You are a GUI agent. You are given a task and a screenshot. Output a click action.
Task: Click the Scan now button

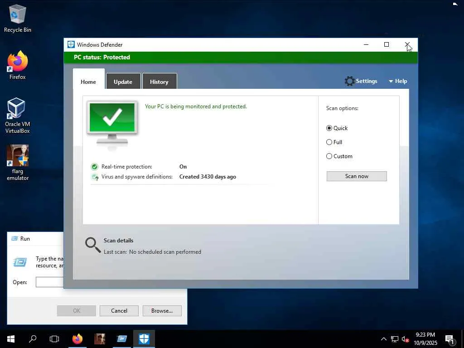[x=357, y=176]
